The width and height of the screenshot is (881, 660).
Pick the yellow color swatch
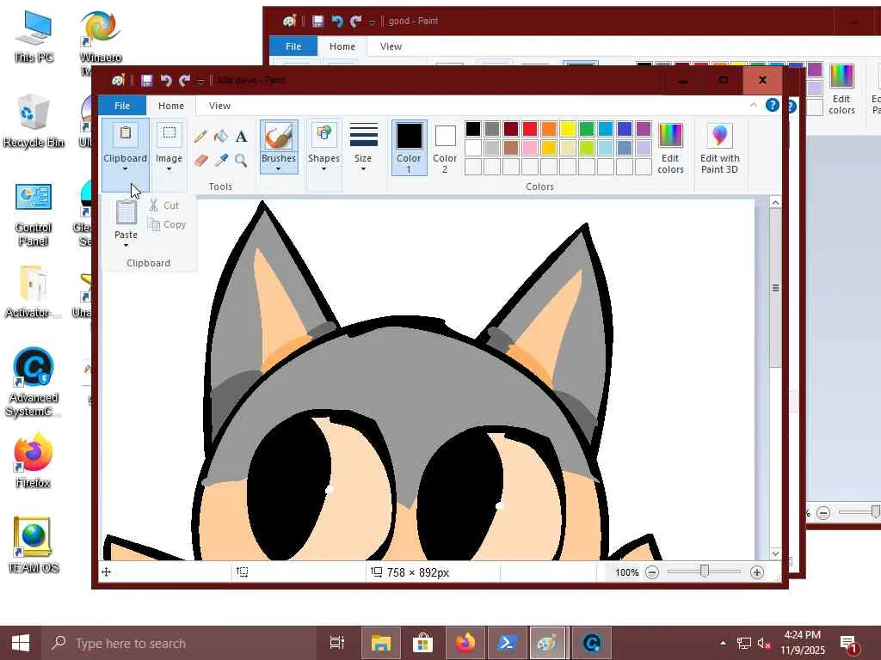click(568, 129)
